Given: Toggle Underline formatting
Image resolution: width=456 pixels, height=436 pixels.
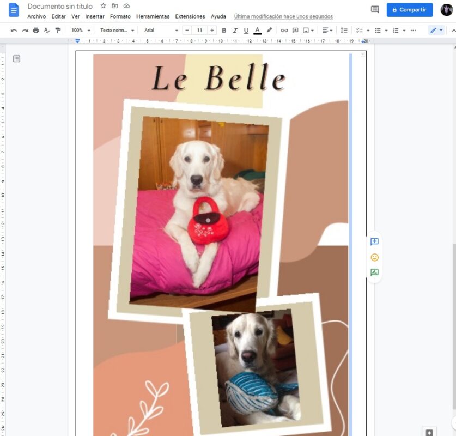Looking at the screenshot, I should (x=246, y=31).
